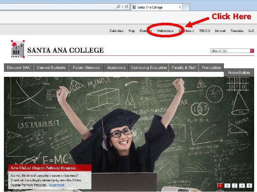The height and width of the screenshot is (192, 257).
Task: Click the browser search magnifier icon
Action: pos(118,7)
